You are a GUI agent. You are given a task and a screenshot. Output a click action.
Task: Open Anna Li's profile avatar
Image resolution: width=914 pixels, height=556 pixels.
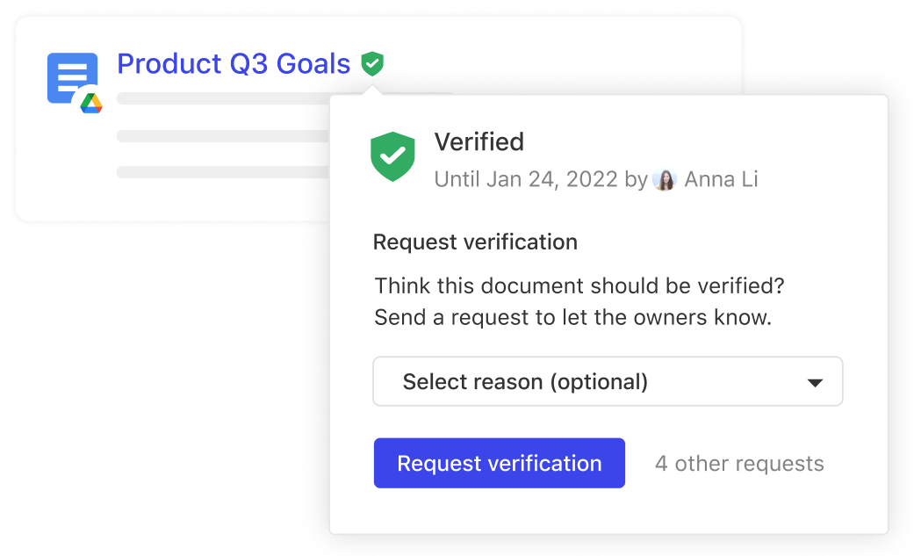[x=665, y=179]
